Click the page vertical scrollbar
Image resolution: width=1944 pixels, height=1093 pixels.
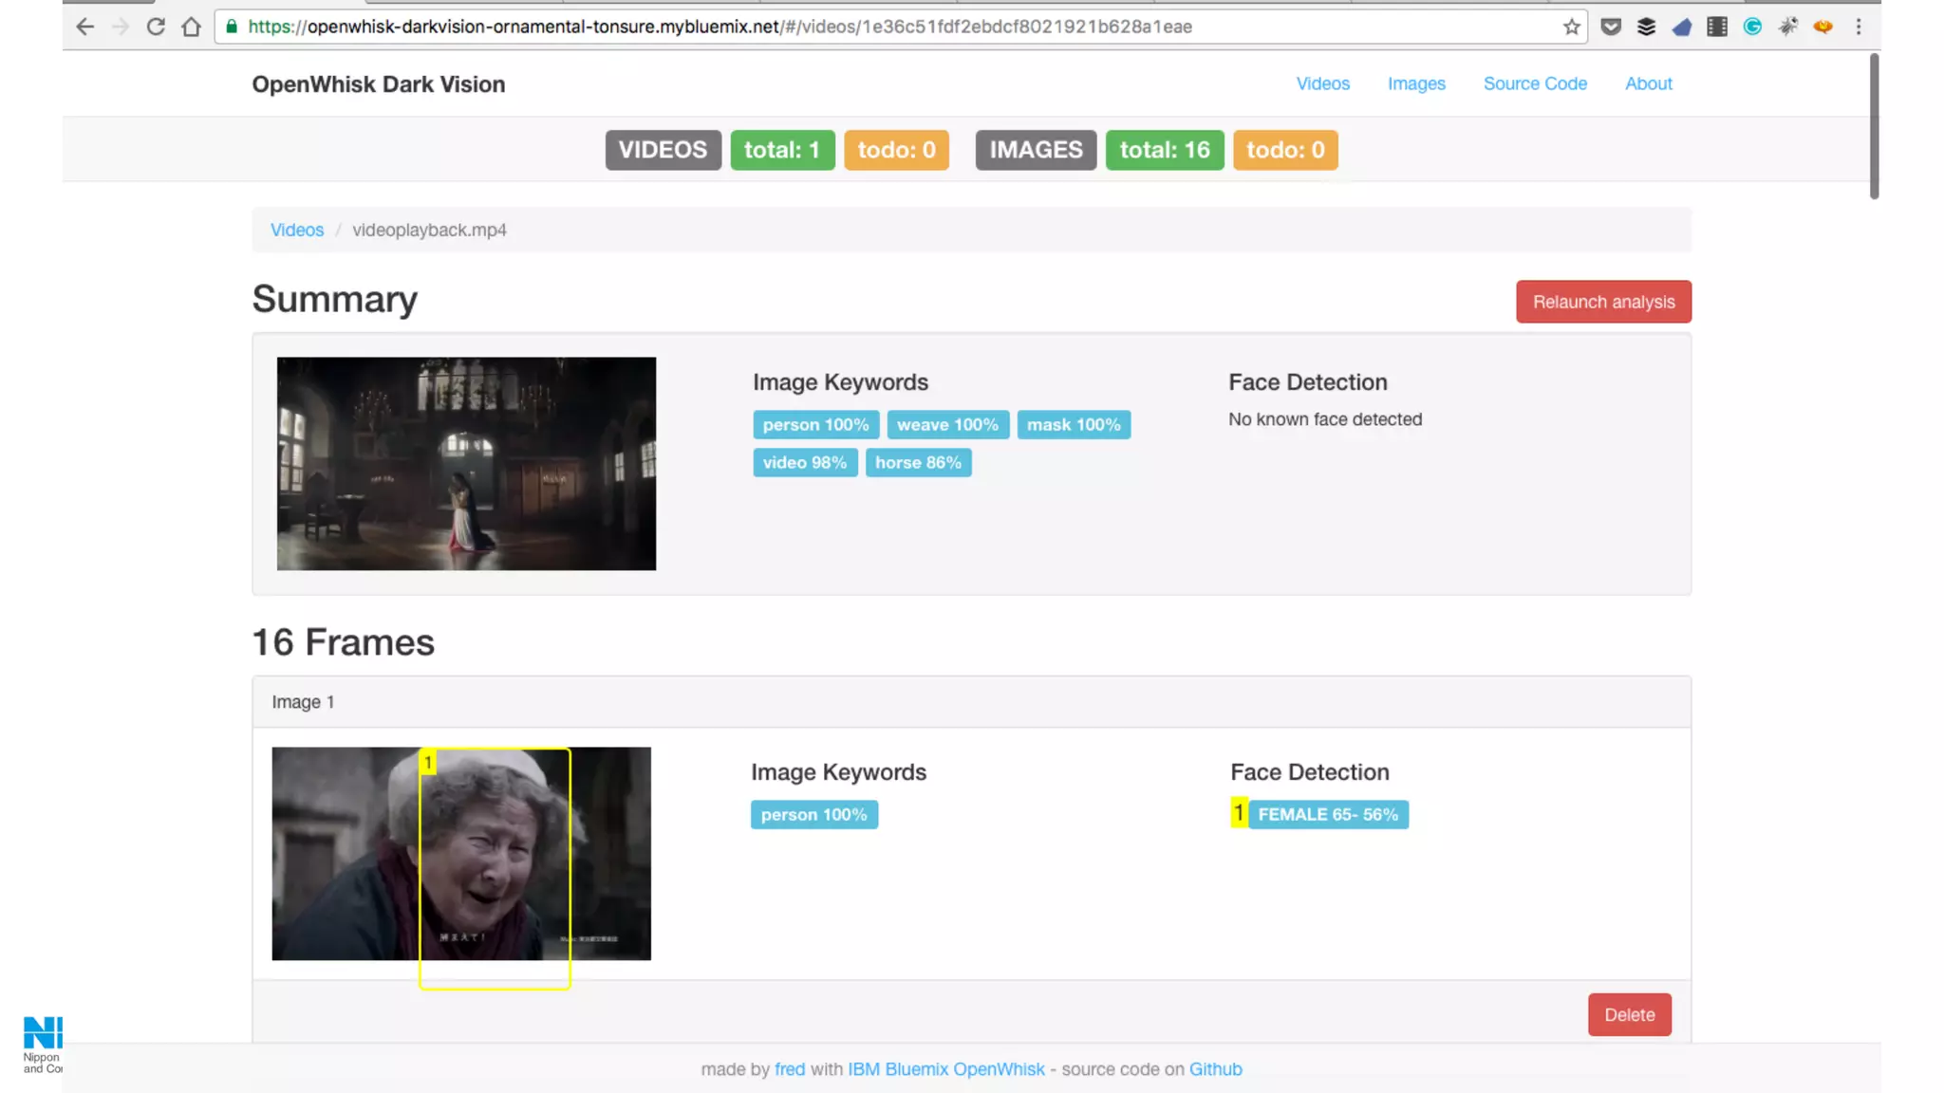click(x=1874, y=126)
